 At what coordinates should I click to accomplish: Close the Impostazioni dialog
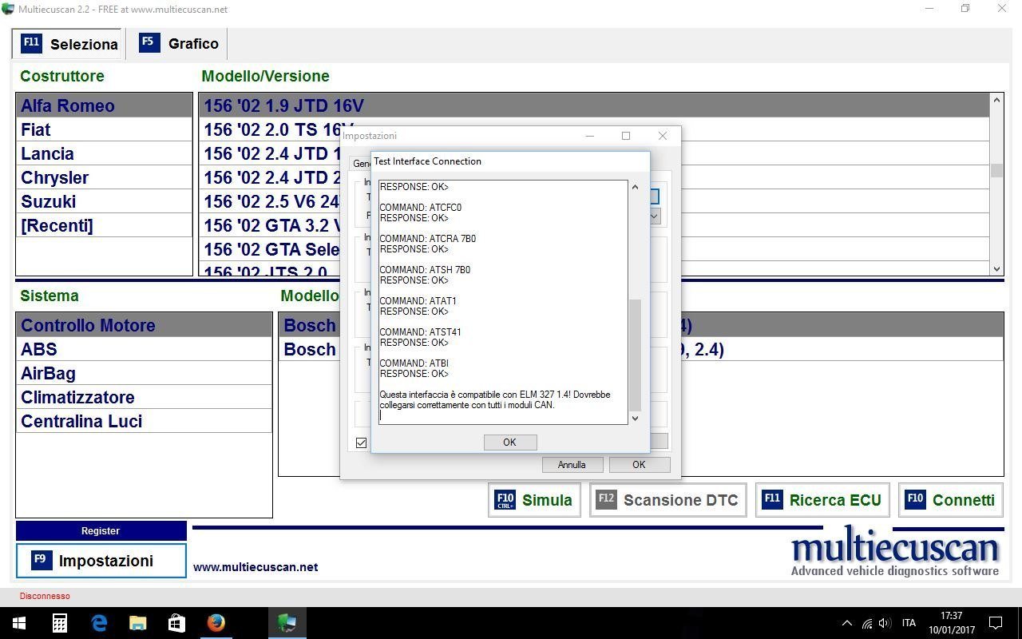(x=662, y=136)
